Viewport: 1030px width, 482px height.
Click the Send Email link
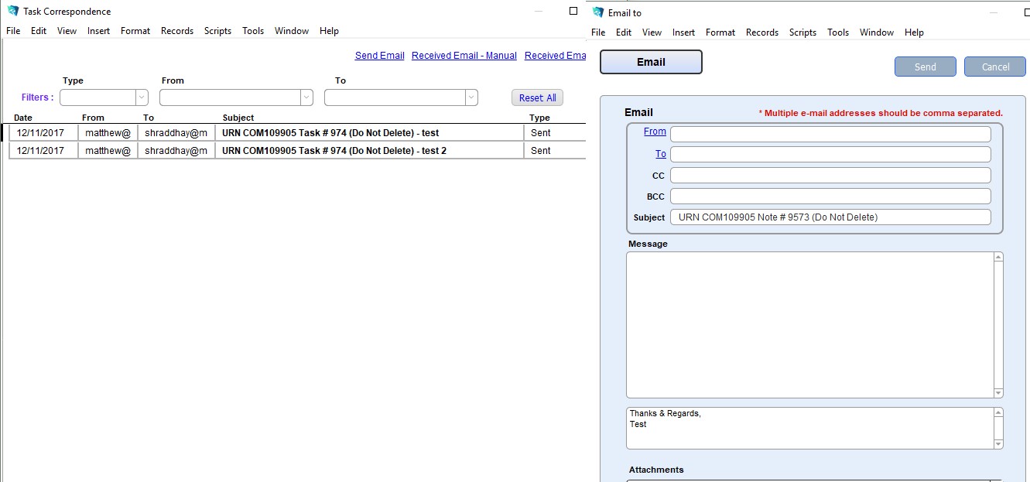pyautogui.click(x=379, y=56)
